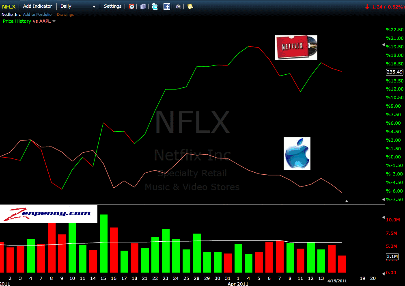Screen dimensions: 405x286
Task: Click the date label 28 on the time axis
Action: (196, 278)
